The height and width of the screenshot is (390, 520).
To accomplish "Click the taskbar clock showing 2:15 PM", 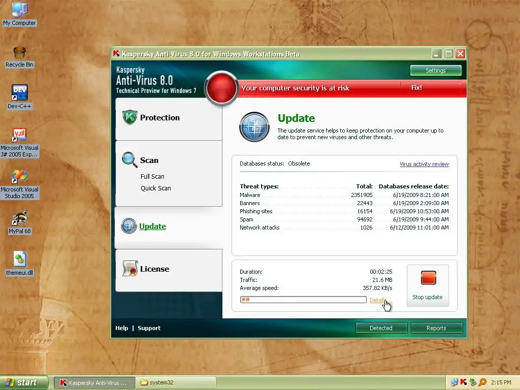I will 501,382.
